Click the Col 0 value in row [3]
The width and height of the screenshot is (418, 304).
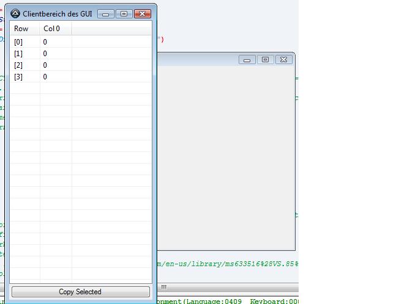pyautogui.click(x=45, y=77)
